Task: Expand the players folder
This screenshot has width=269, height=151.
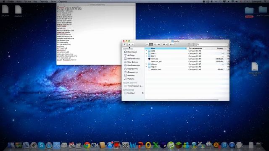Action: [x=146, y=64]
